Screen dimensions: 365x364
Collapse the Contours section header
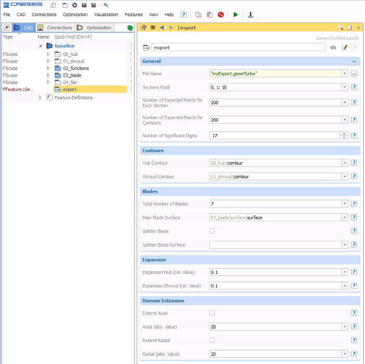click(x=250, y=151)
